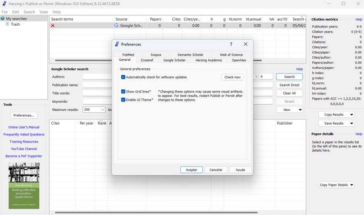Switch to the PubMed tab

click(x=128, y=55)
